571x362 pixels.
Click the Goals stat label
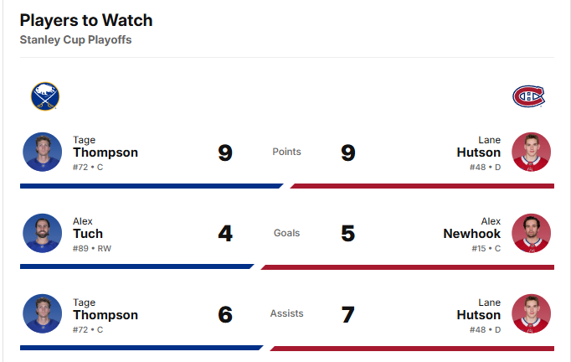tap(286, 233)
